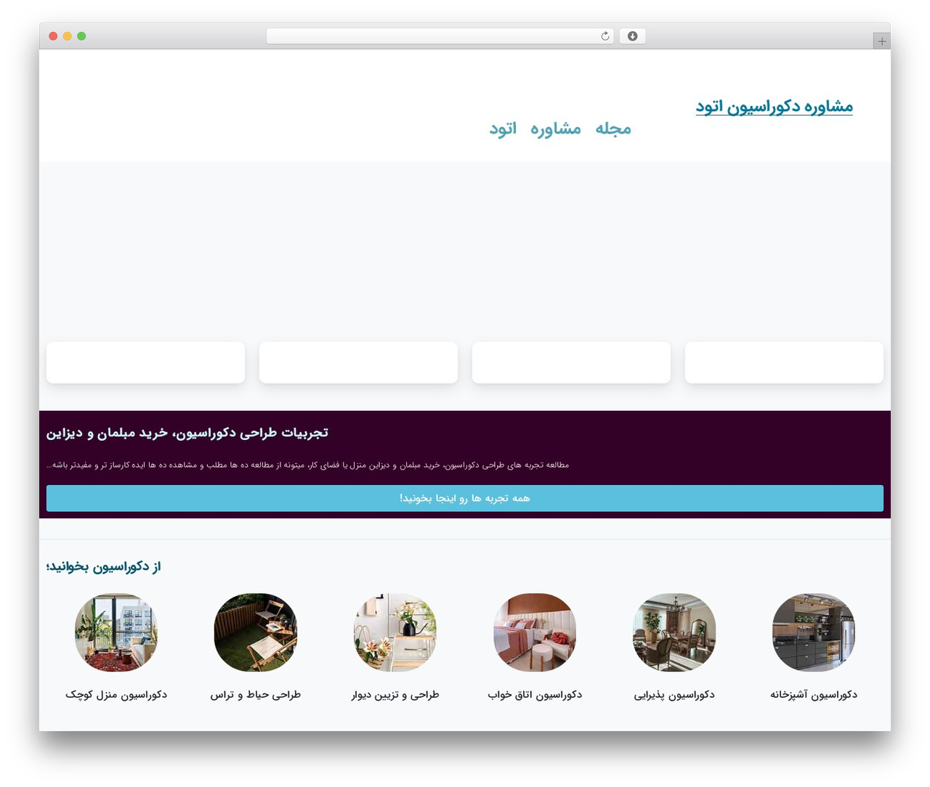This screenshot has height=787, width=930.
Task: Open دکوراسیون منزل کوچک thumbnail image
Action: point(116,632)
